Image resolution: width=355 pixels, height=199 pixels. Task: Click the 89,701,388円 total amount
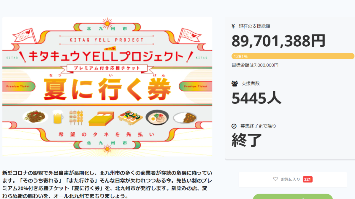click(x=278, y=41)
